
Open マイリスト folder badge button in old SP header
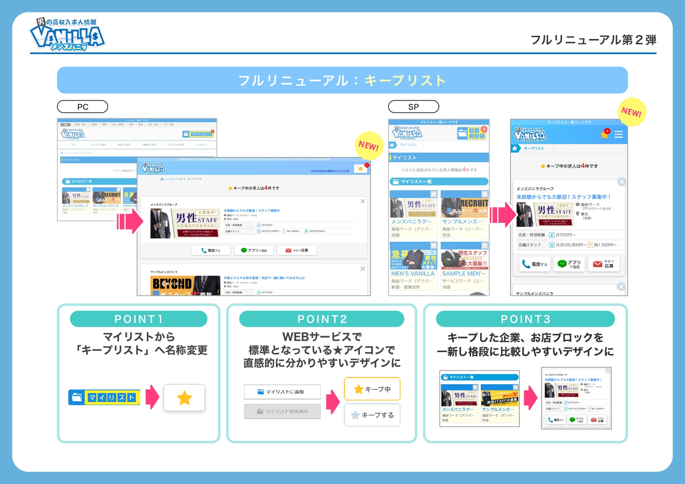pos(472,133)
